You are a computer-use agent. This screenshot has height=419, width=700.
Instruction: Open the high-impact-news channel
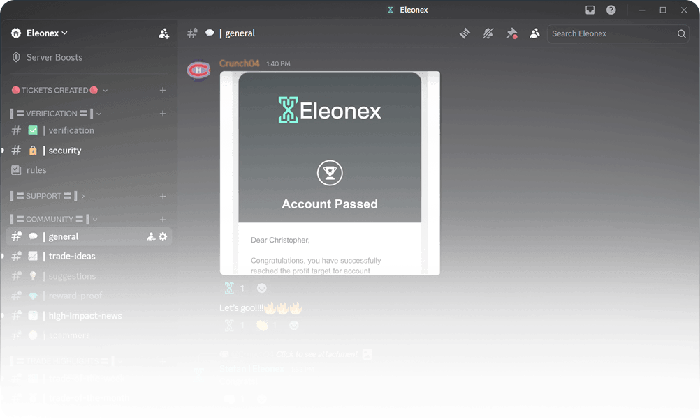pyautogui.click(x=89, y=316)
